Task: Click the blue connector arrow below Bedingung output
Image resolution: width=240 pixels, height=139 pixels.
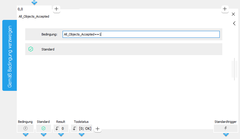Action: click(26, 134)
